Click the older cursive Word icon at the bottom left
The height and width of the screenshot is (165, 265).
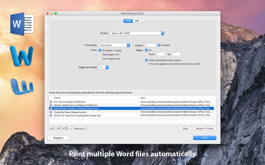coord(22,86)
